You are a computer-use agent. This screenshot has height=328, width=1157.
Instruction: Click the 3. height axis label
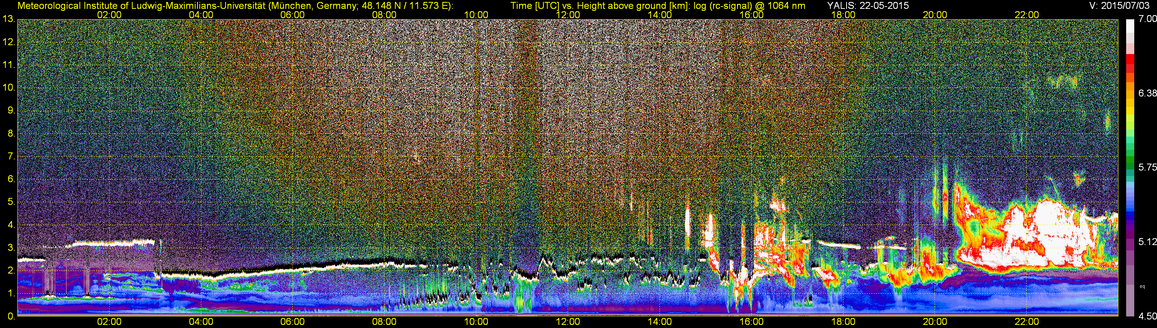(x=11, y=248)
